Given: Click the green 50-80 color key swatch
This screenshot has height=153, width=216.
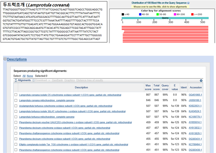Looking at the screenshot, I should (x=158, y=14).
